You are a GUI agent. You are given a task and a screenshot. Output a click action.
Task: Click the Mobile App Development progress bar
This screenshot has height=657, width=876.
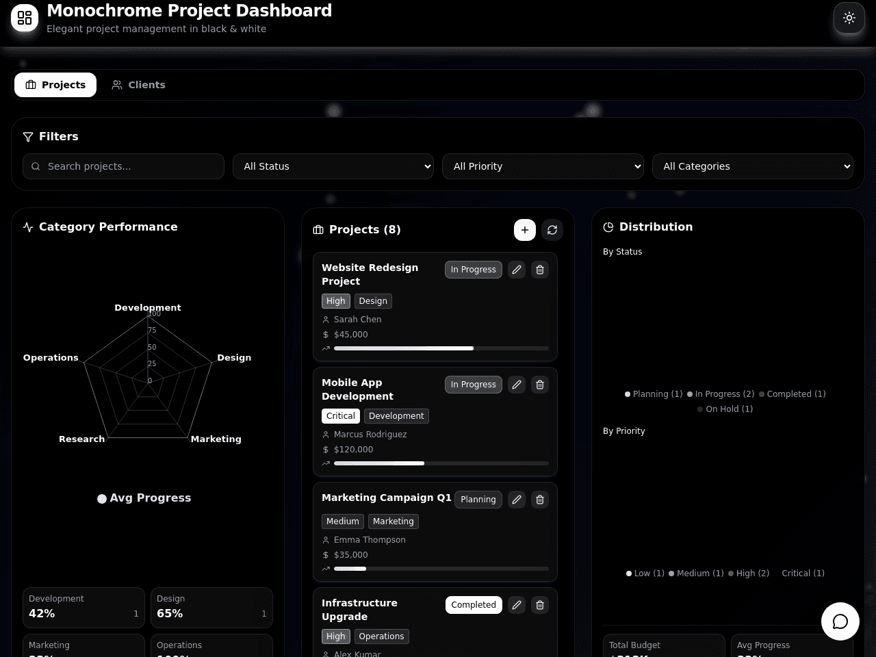click(441, 463)
